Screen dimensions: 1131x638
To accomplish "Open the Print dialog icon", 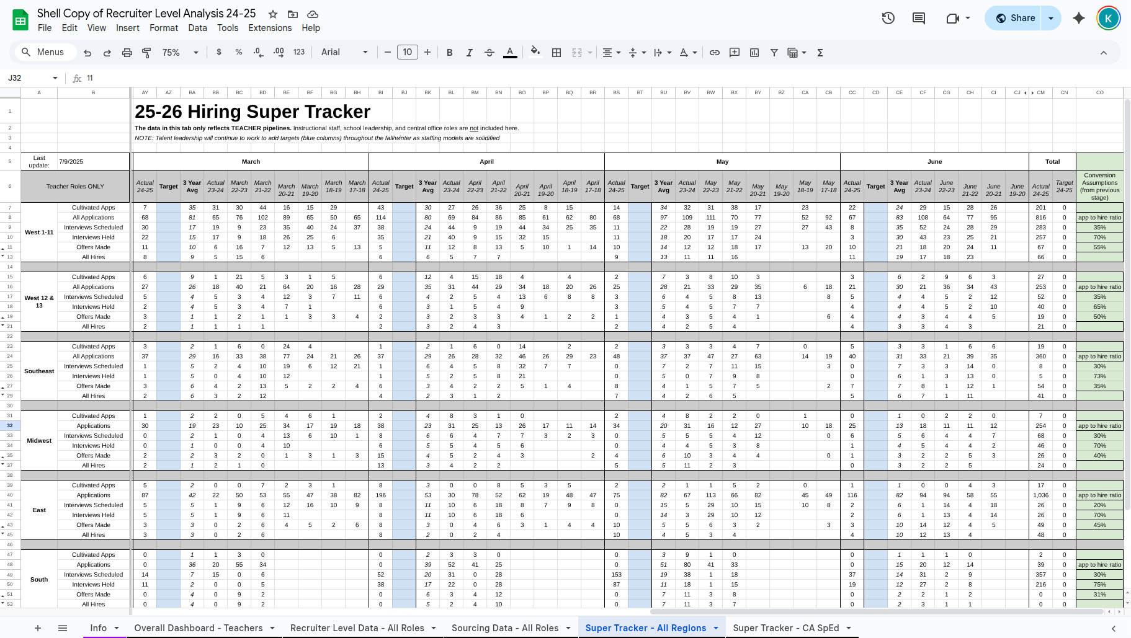I will click(127, 52).
